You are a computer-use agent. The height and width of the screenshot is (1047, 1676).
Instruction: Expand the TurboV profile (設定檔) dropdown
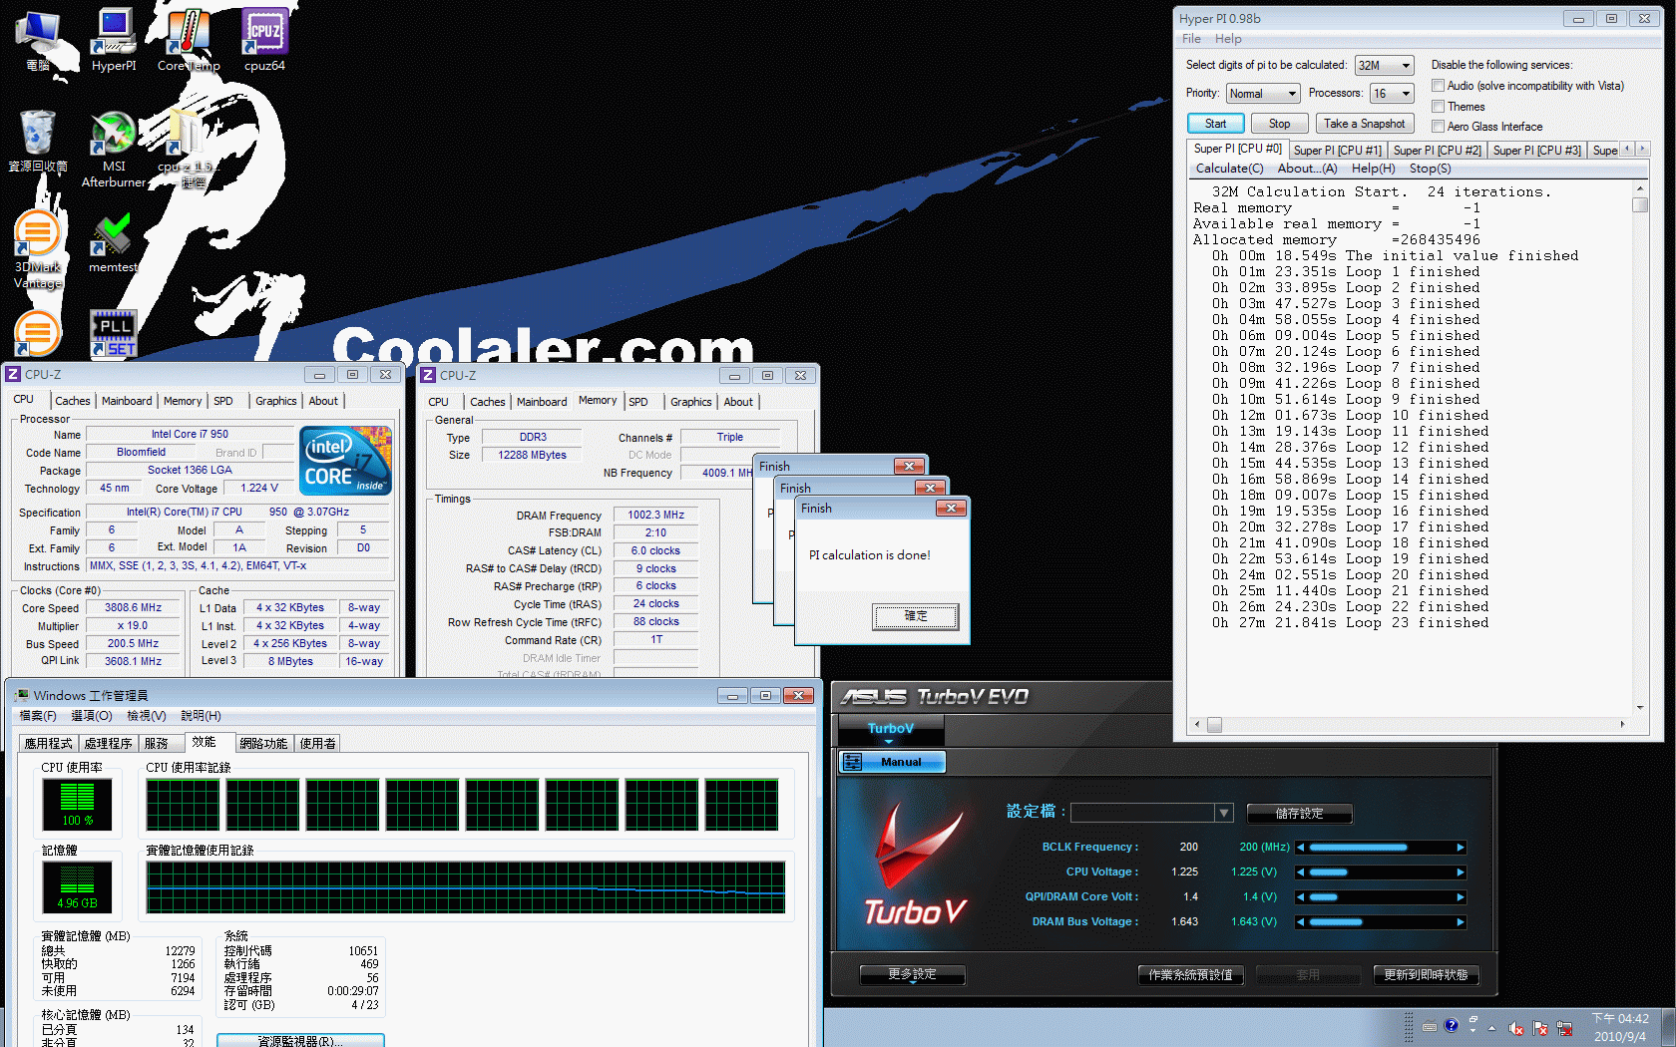(1224, 814)
